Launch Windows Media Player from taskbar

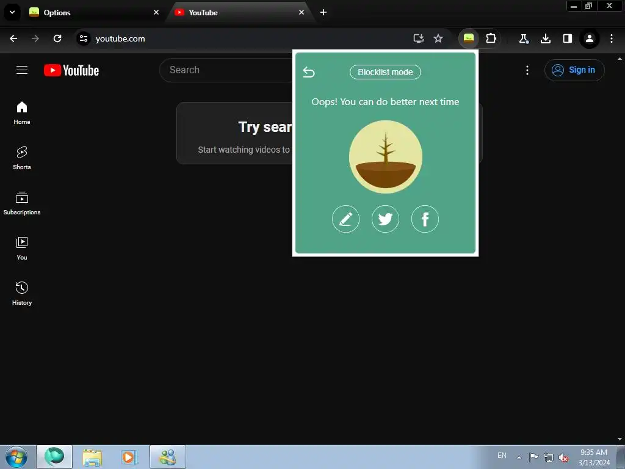(x=129, y=457)
